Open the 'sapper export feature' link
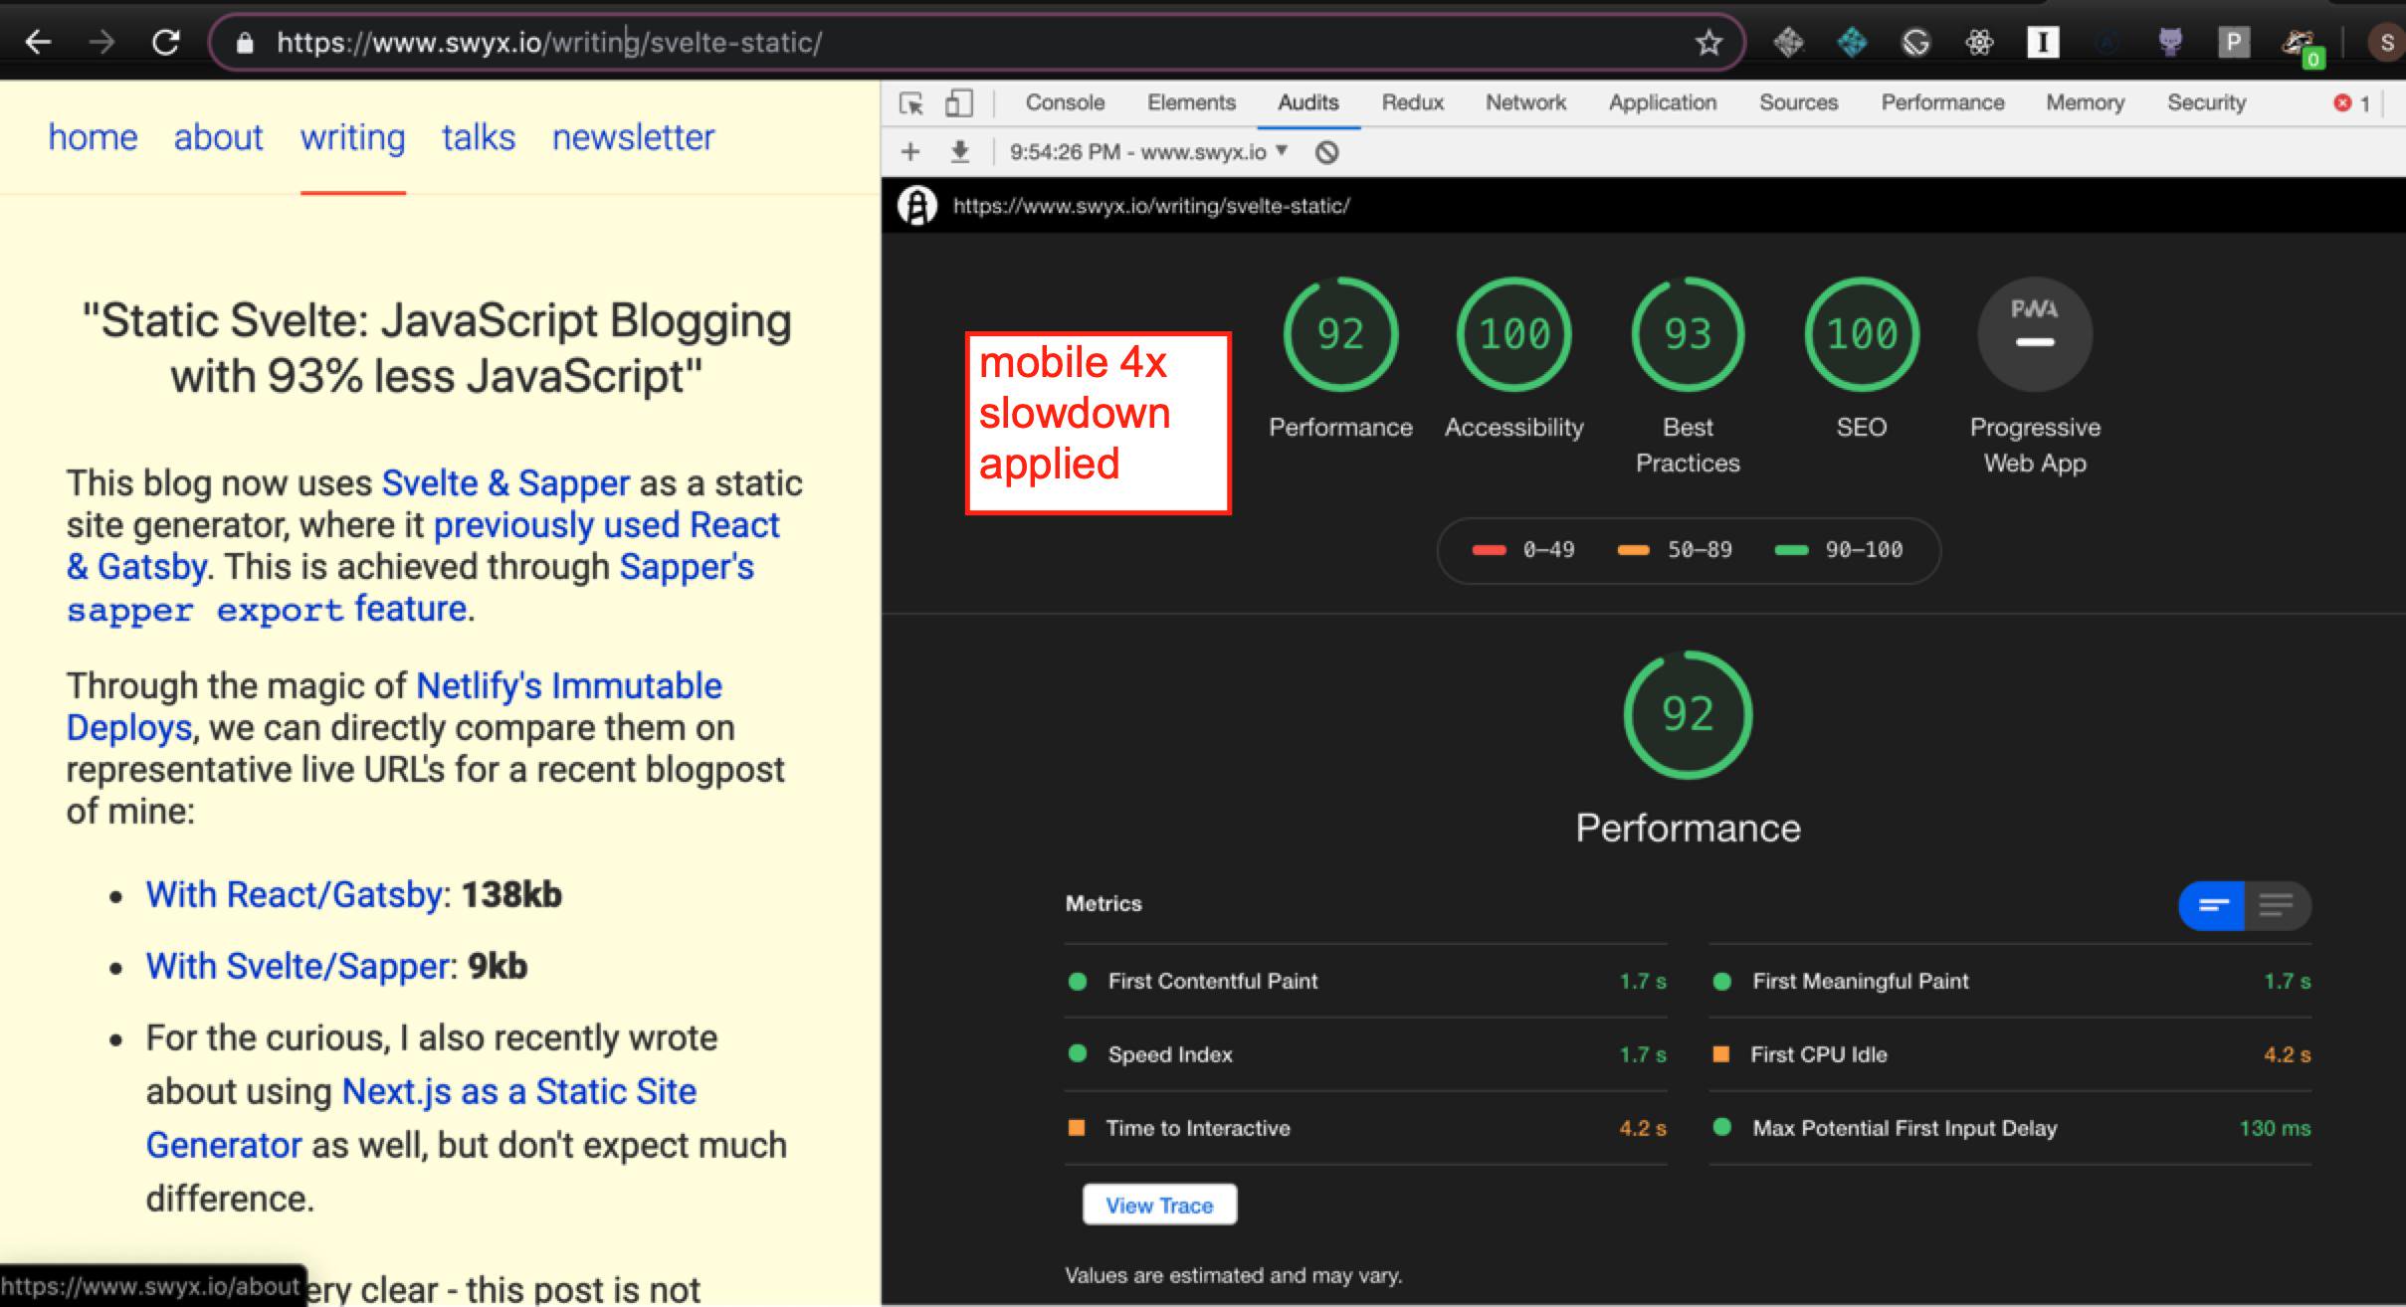The height and width of the screenshot is (1307, 2406). pyautogui.click(x=267, y=609)
